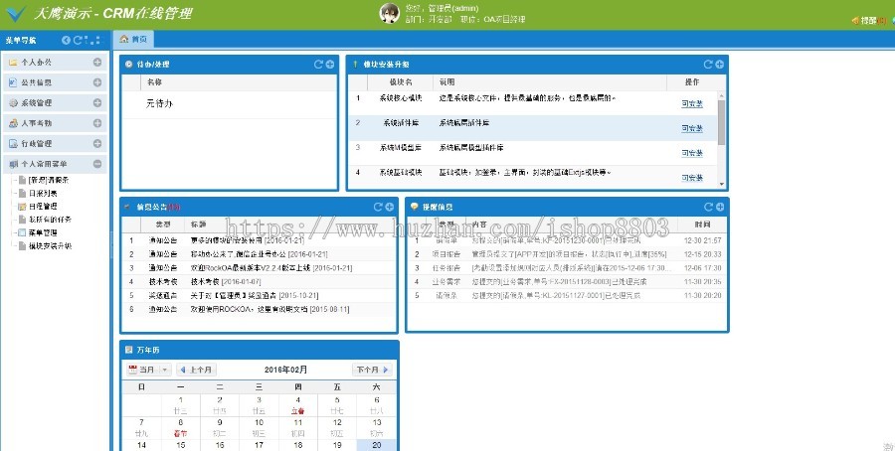Image resolution: width=895 pixels, height=451 pixels.
Task: Open [新增]请假条 in the menu tree
Action: click(x=49, y=180)
